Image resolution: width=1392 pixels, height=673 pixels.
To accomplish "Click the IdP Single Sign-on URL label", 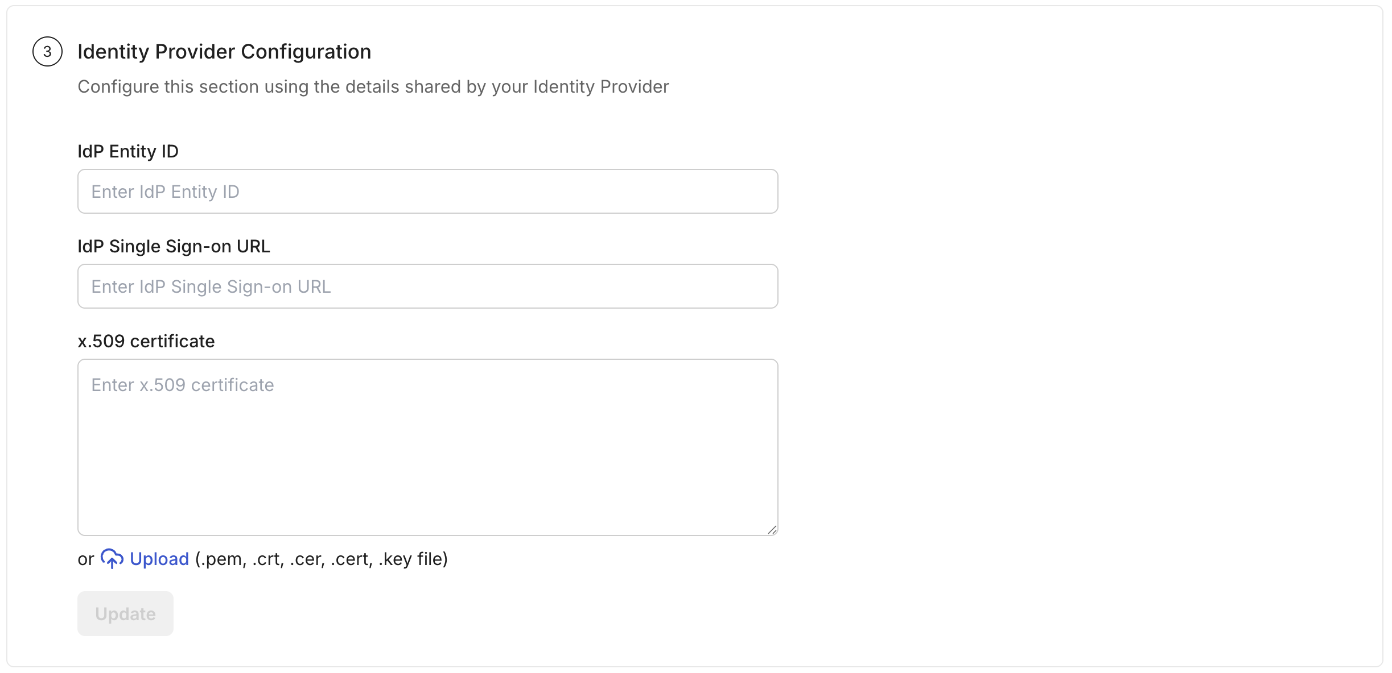I will click(174, 246).
